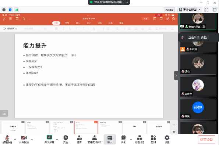Enter full screen mode

tap(206, 10)
